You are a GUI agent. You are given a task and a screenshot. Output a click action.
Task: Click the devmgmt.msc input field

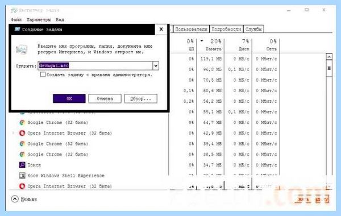tap(95, 66)
